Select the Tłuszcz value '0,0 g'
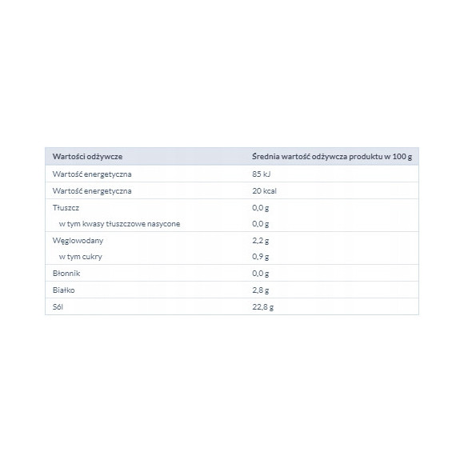Screen dimensions: 464x464 pyautogui.click(x=261, y=208)
